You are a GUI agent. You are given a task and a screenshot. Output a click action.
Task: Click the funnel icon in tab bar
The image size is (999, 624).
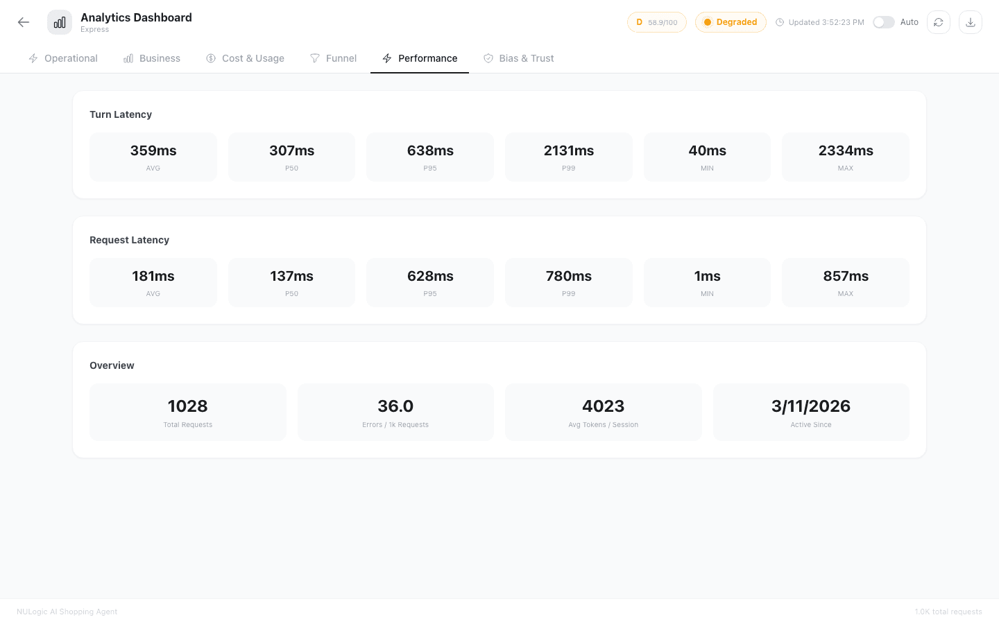(315, 58)
